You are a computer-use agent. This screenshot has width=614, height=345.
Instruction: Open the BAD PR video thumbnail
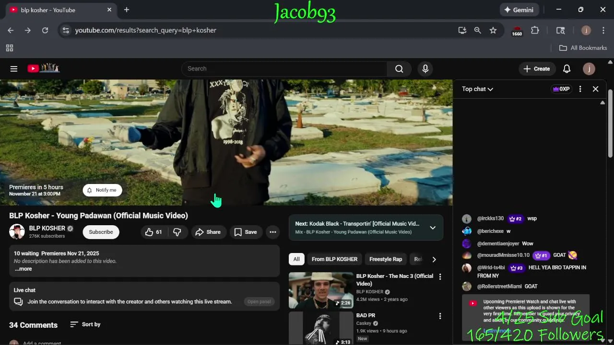pos(321,328)
